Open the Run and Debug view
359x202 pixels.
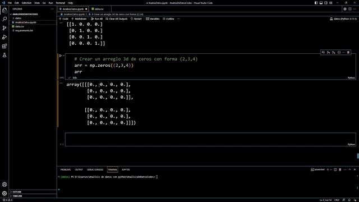point(4,37)
